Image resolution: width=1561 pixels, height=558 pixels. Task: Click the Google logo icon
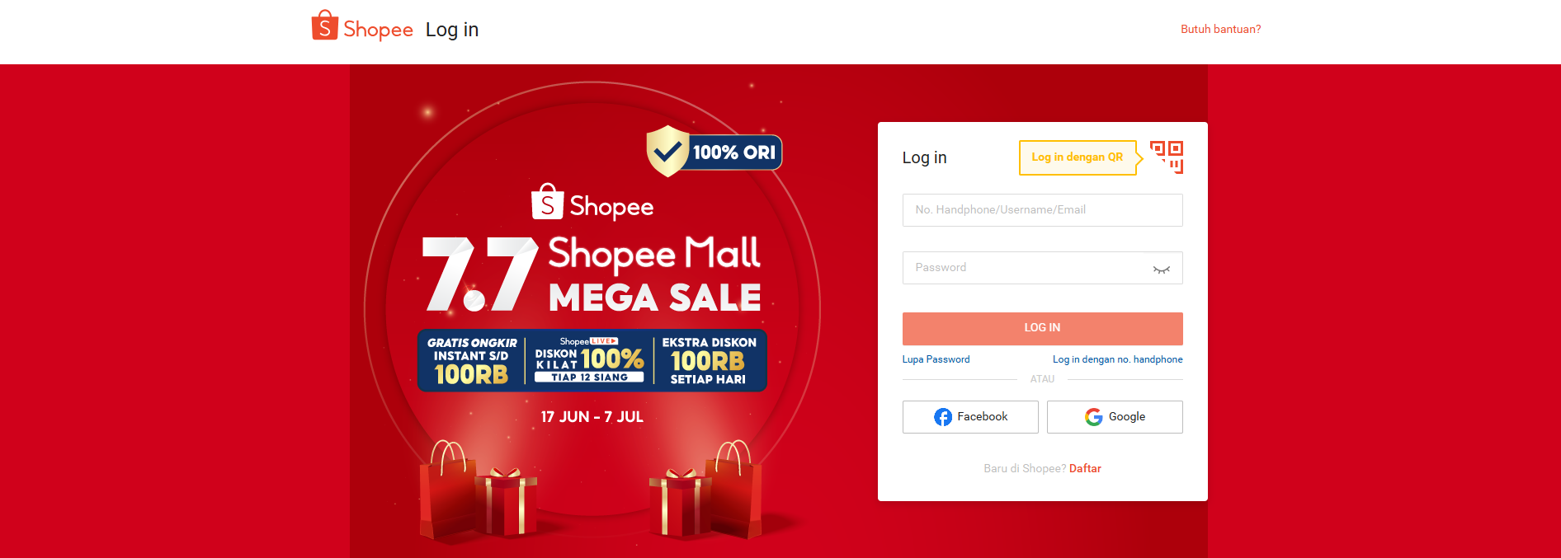(1094, 417)
